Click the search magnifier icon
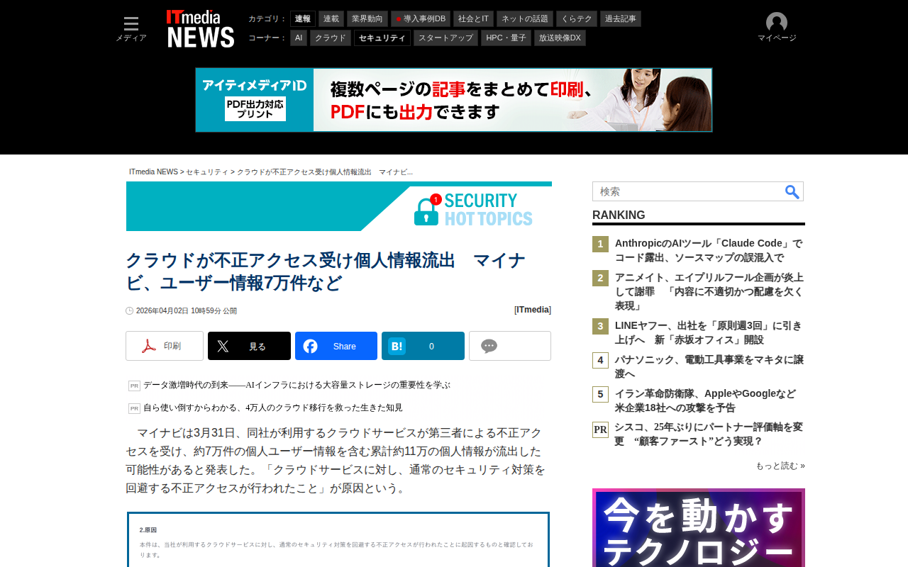Image resolution: width=908 pixels, height=567 pixels. tap(792, 191)
